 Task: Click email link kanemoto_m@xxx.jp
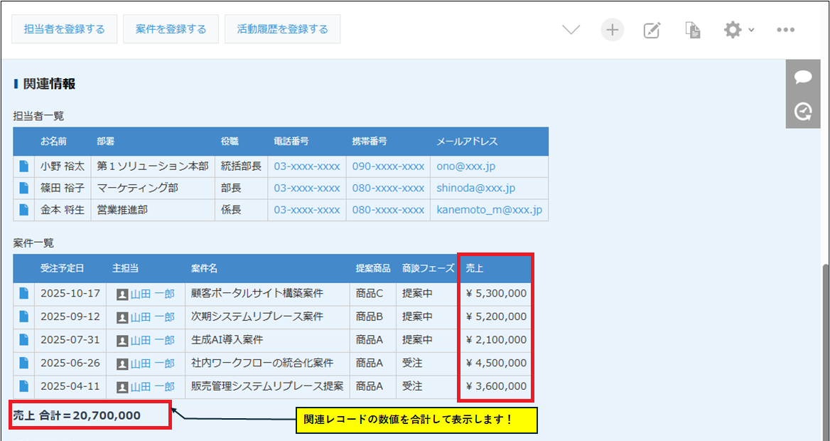tap(489, 210)
